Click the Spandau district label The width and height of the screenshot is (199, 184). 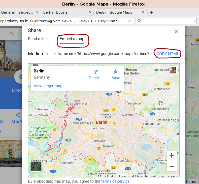64,117
